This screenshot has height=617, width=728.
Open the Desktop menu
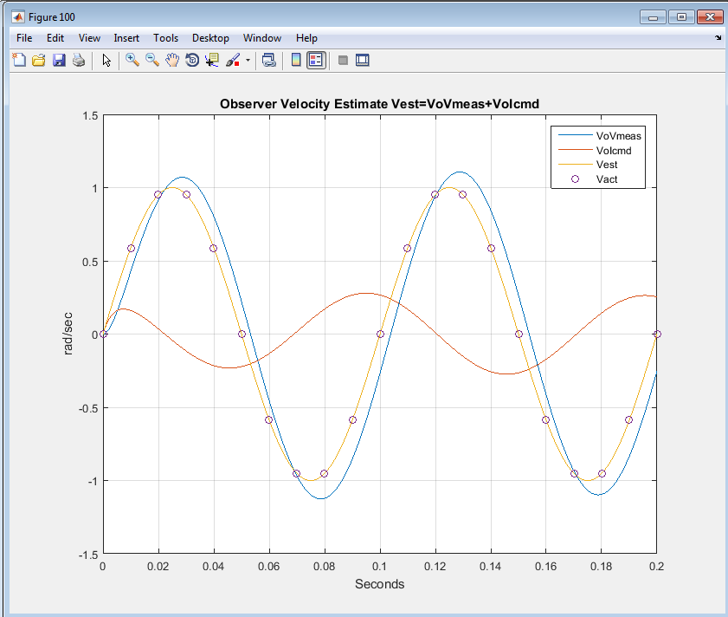click(211, 38)
